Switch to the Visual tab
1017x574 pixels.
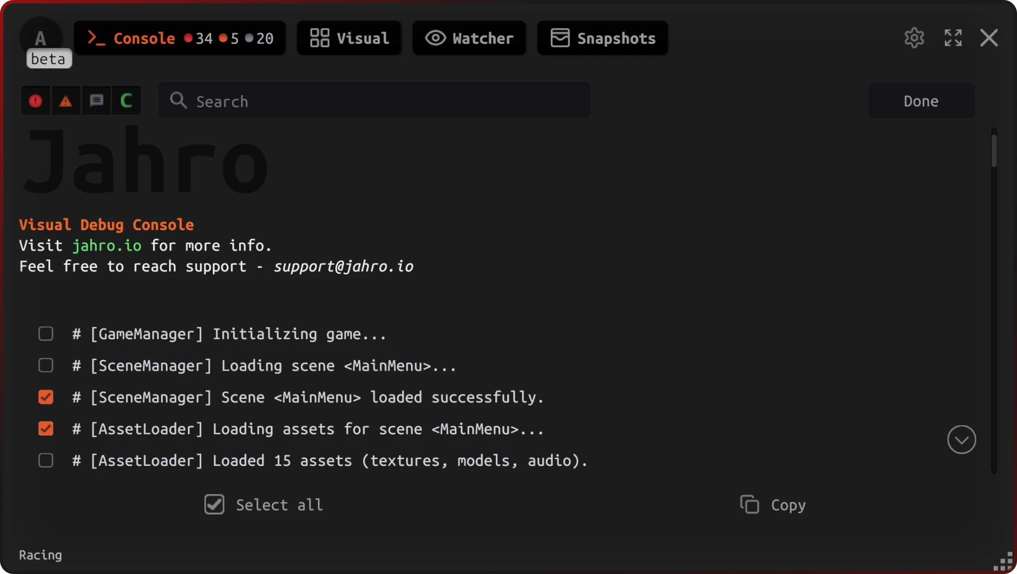click(x=349, y=38)
